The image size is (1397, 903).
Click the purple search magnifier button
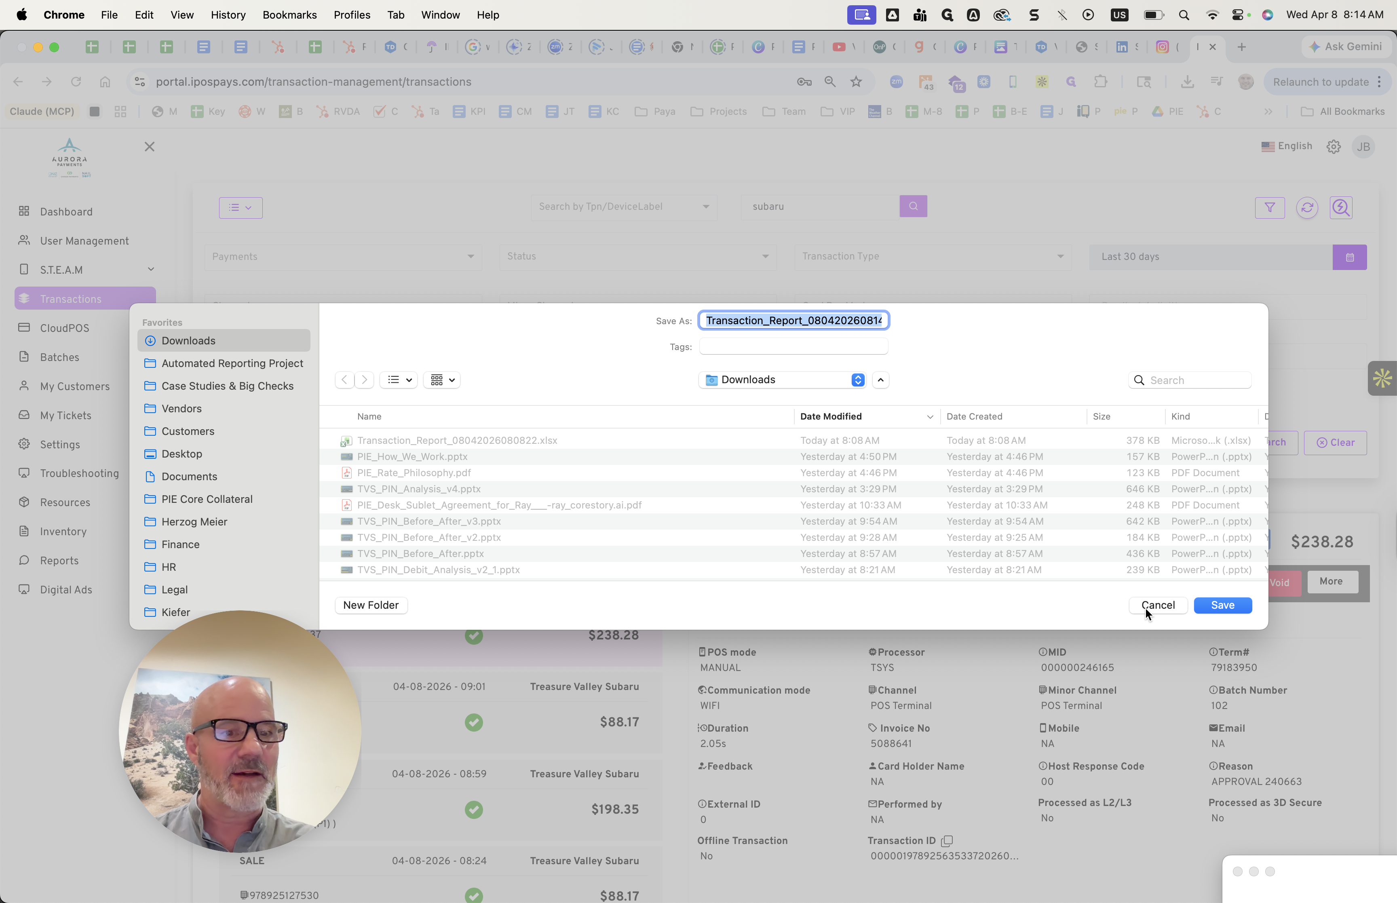pyautogui.click(x=913, y=207)
